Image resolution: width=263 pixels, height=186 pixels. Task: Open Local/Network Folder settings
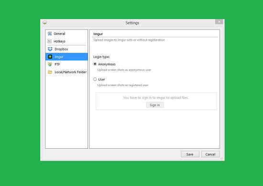(x=66, y=72)
